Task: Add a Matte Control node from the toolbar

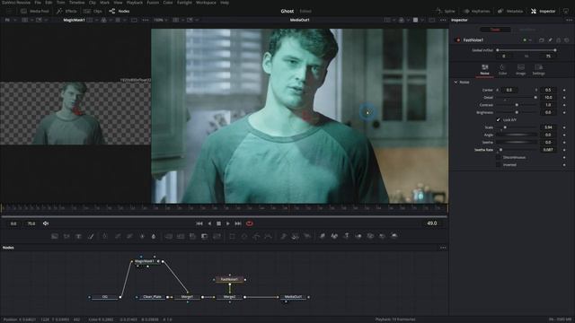Action: click(x=192, y=236)
